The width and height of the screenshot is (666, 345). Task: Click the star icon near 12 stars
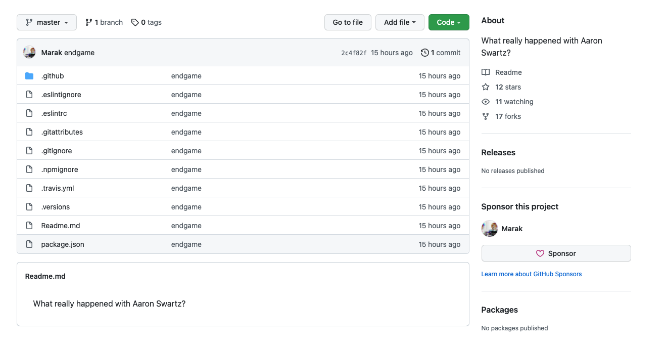click(x=486, y=87)
